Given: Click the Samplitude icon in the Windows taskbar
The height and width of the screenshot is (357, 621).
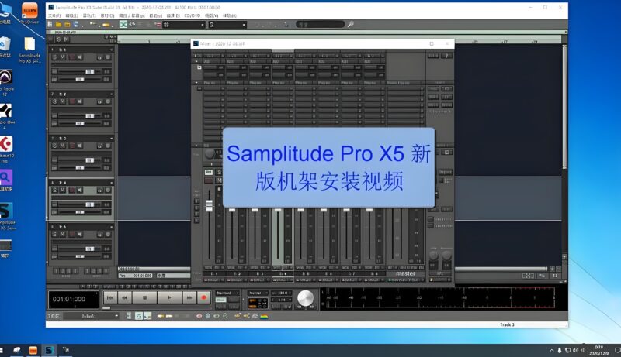Looking at the screenshot, I should (49, 350).
